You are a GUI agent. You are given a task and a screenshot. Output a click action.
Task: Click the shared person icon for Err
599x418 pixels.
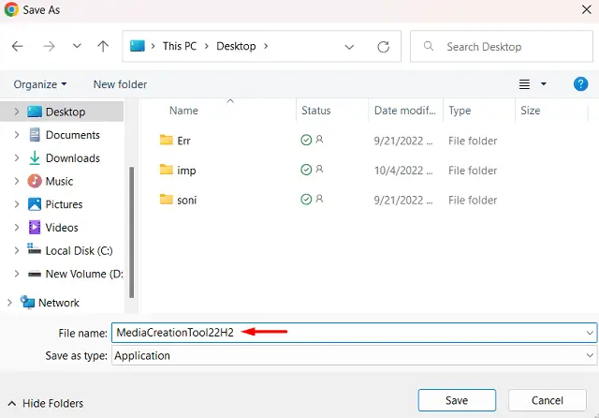tap(319, 140)
